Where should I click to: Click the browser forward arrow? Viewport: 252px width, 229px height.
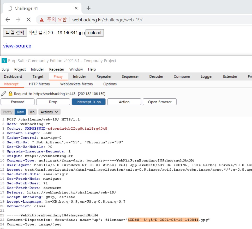[18, 20]
